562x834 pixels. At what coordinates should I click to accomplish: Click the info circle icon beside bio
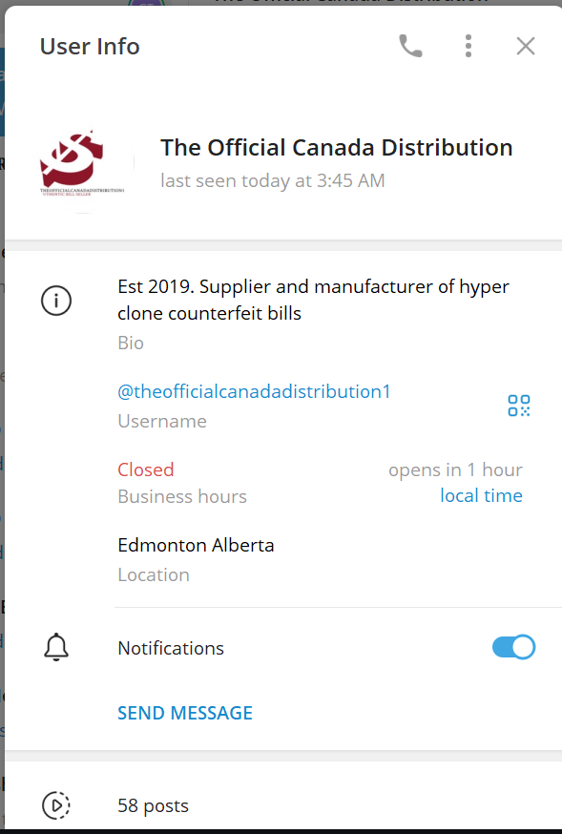click(x=56, y=301)
